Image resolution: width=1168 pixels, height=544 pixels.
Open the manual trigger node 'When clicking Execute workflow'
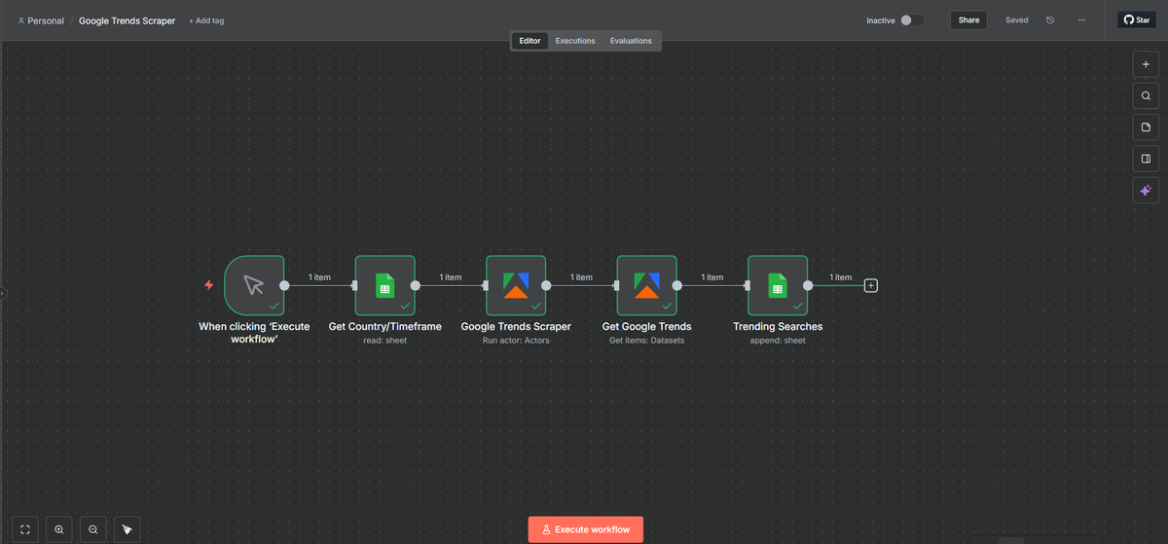pos(254,285)
